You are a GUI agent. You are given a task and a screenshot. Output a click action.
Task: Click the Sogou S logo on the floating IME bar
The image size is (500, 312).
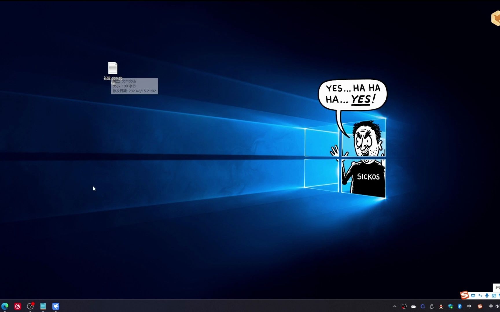[x=464, y=295]
